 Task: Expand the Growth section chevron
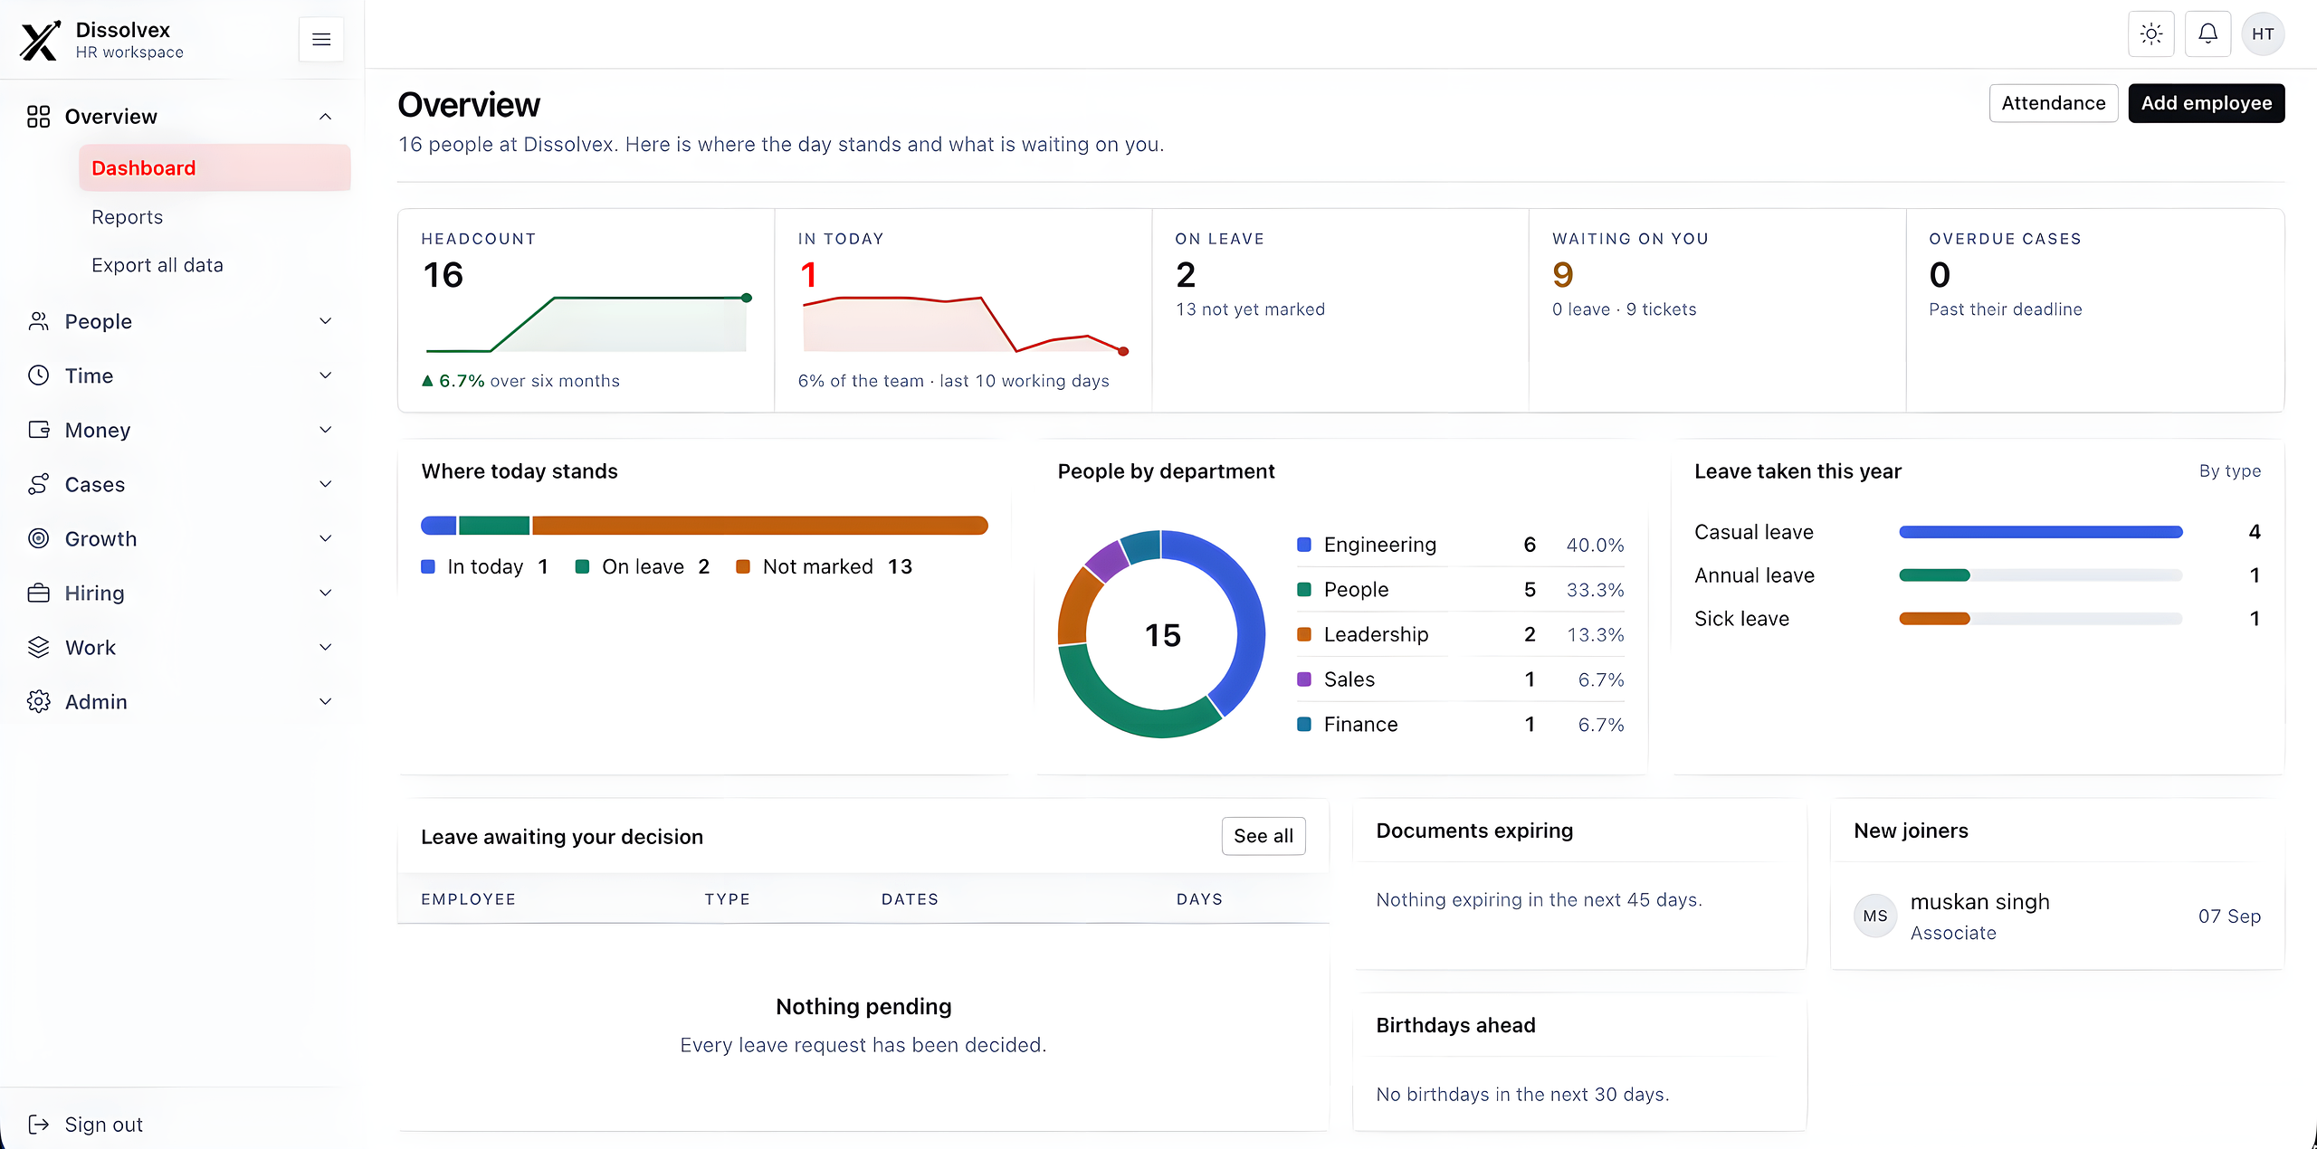coord(326,538)
